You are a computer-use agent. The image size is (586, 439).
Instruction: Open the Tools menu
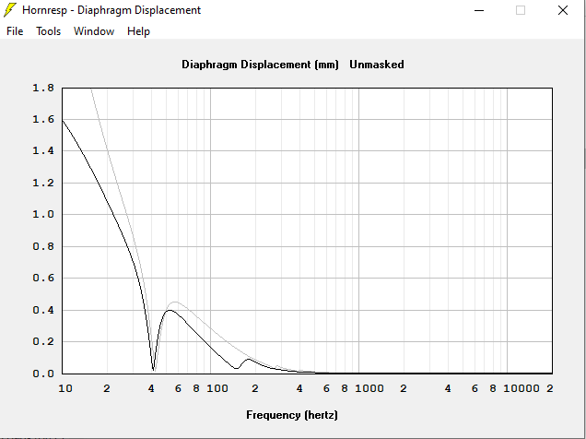pos(48,31)
